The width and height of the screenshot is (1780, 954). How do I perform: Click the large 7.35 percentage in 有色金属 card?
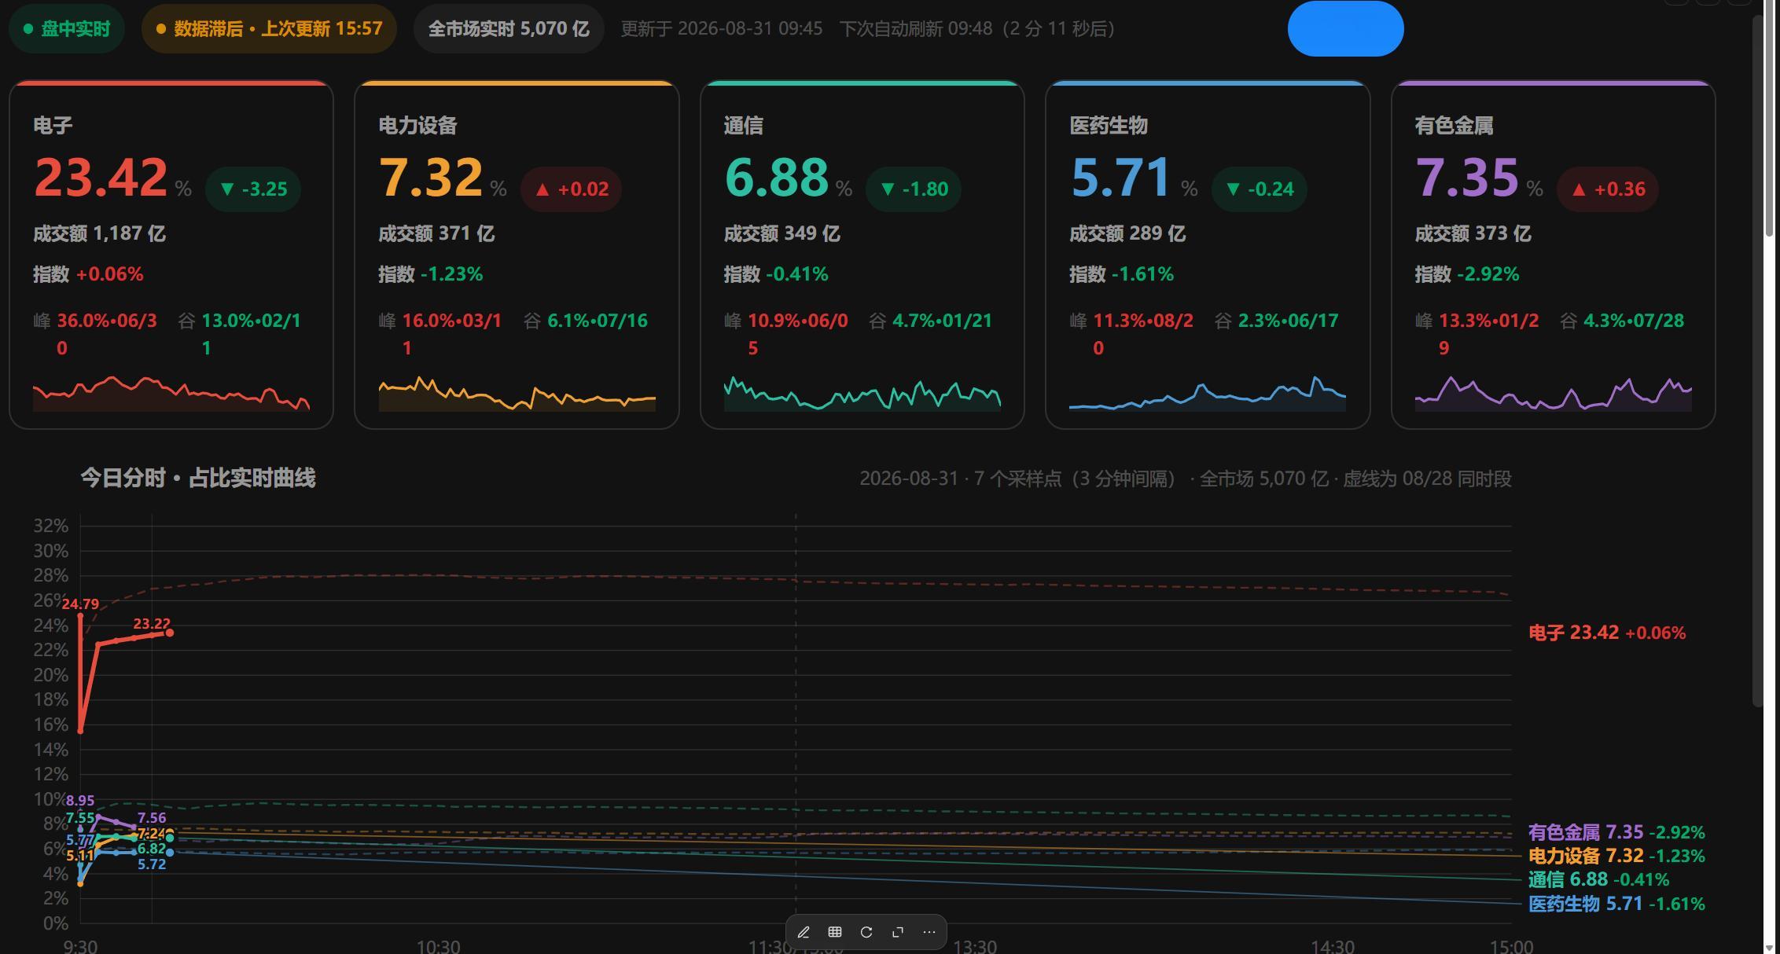1467,177
